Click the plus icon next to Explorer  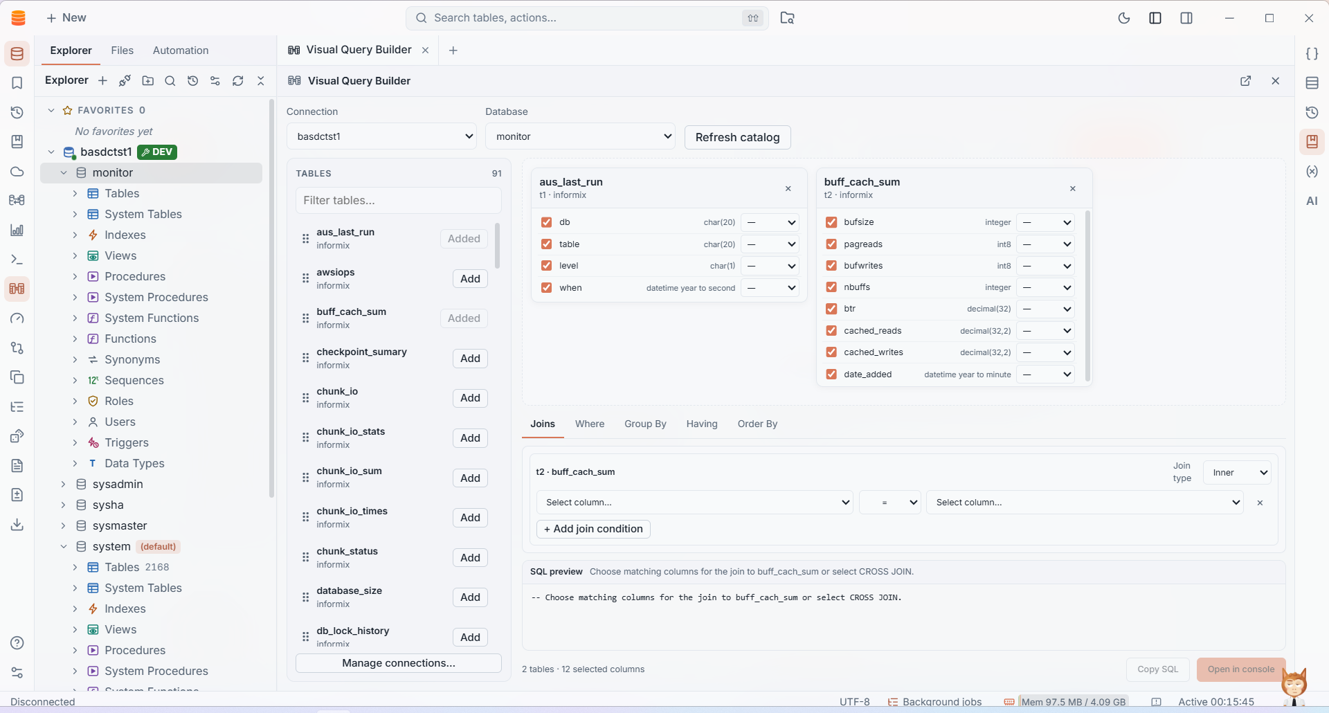coord(102,81)
